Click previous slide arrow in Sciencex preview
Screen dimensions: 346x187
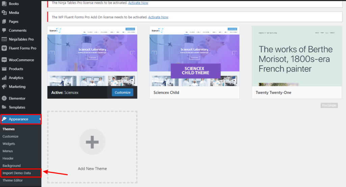click(x=52, y=53)
